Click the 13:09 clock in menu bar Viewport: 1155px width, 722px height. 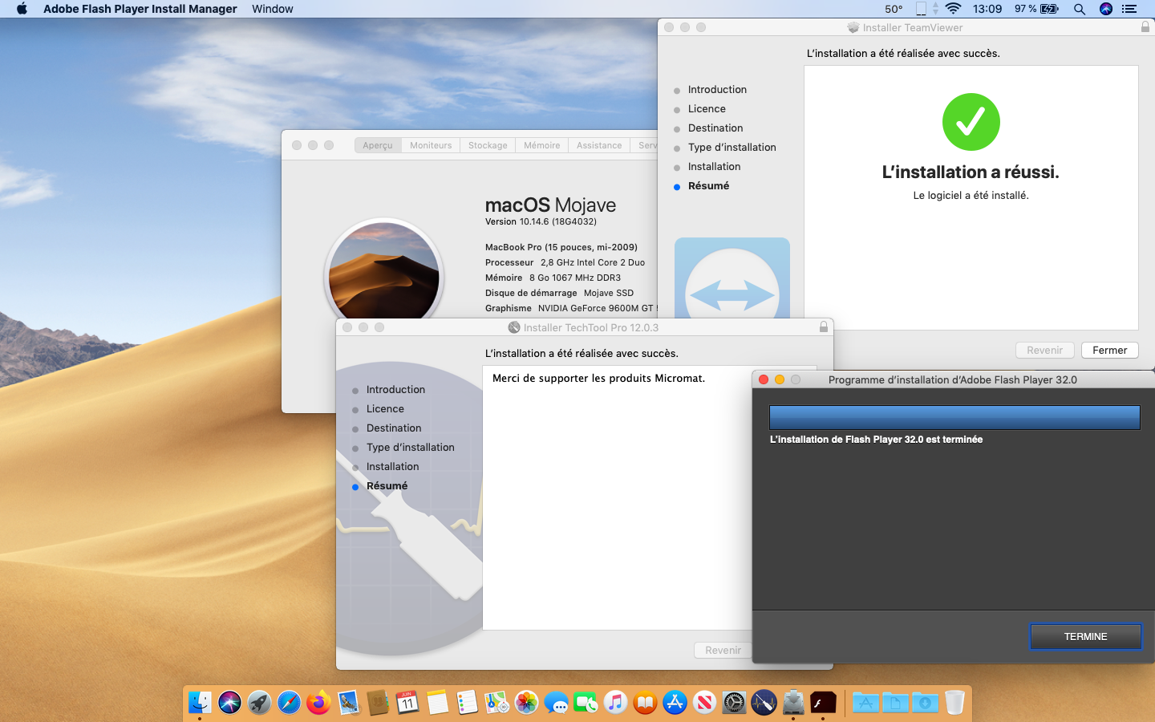pos(987,9)
